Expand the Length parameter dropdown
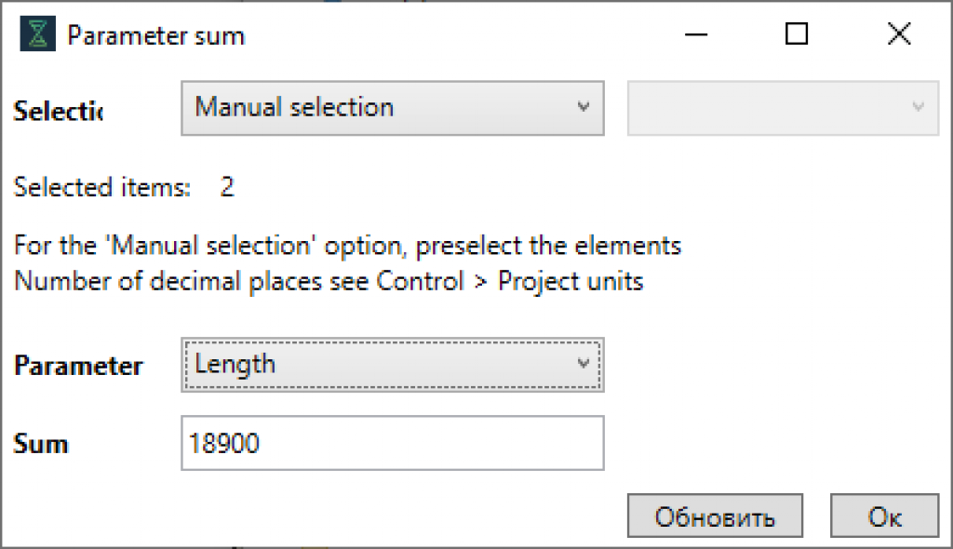953x549 pixels. (x=393, y=365)
